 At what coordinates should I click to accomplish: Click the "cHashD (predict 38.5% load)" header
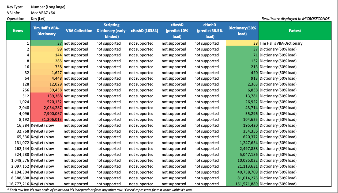click(210, 31)
